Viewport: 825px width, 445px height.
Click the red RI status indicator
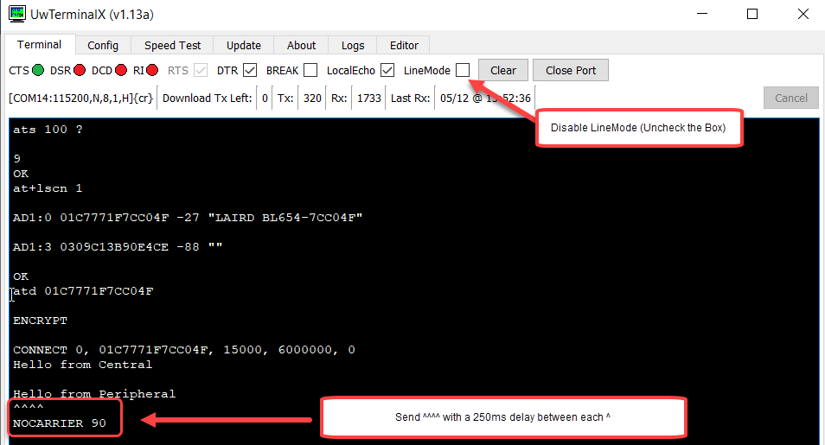pos(152,71)
